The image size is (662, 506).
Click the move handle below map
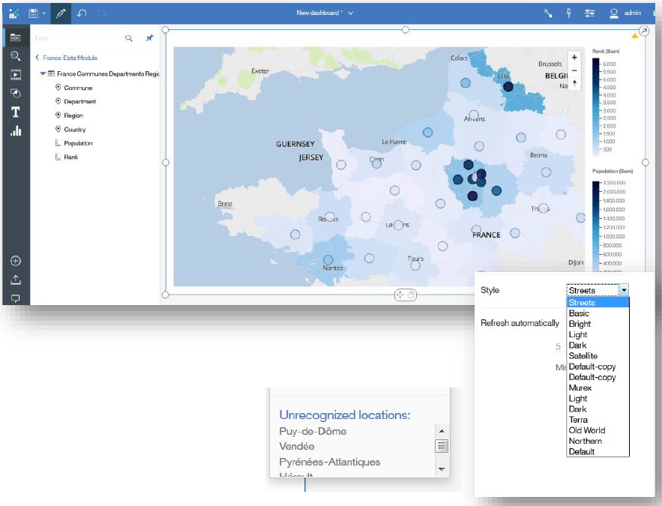[400, 295]
